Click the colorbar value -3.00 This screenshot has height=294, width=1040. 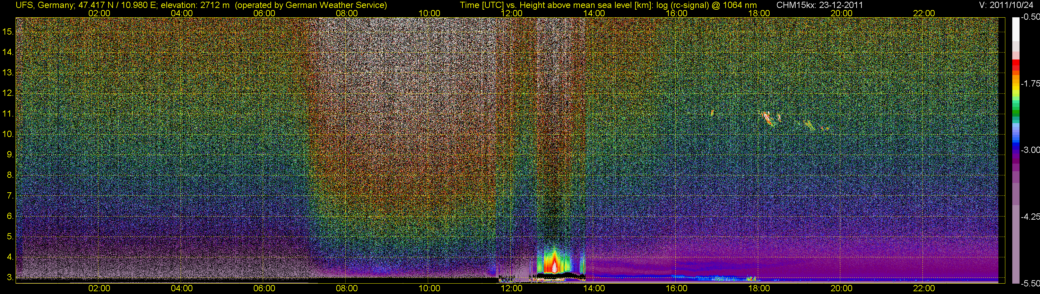[1030, 150]
